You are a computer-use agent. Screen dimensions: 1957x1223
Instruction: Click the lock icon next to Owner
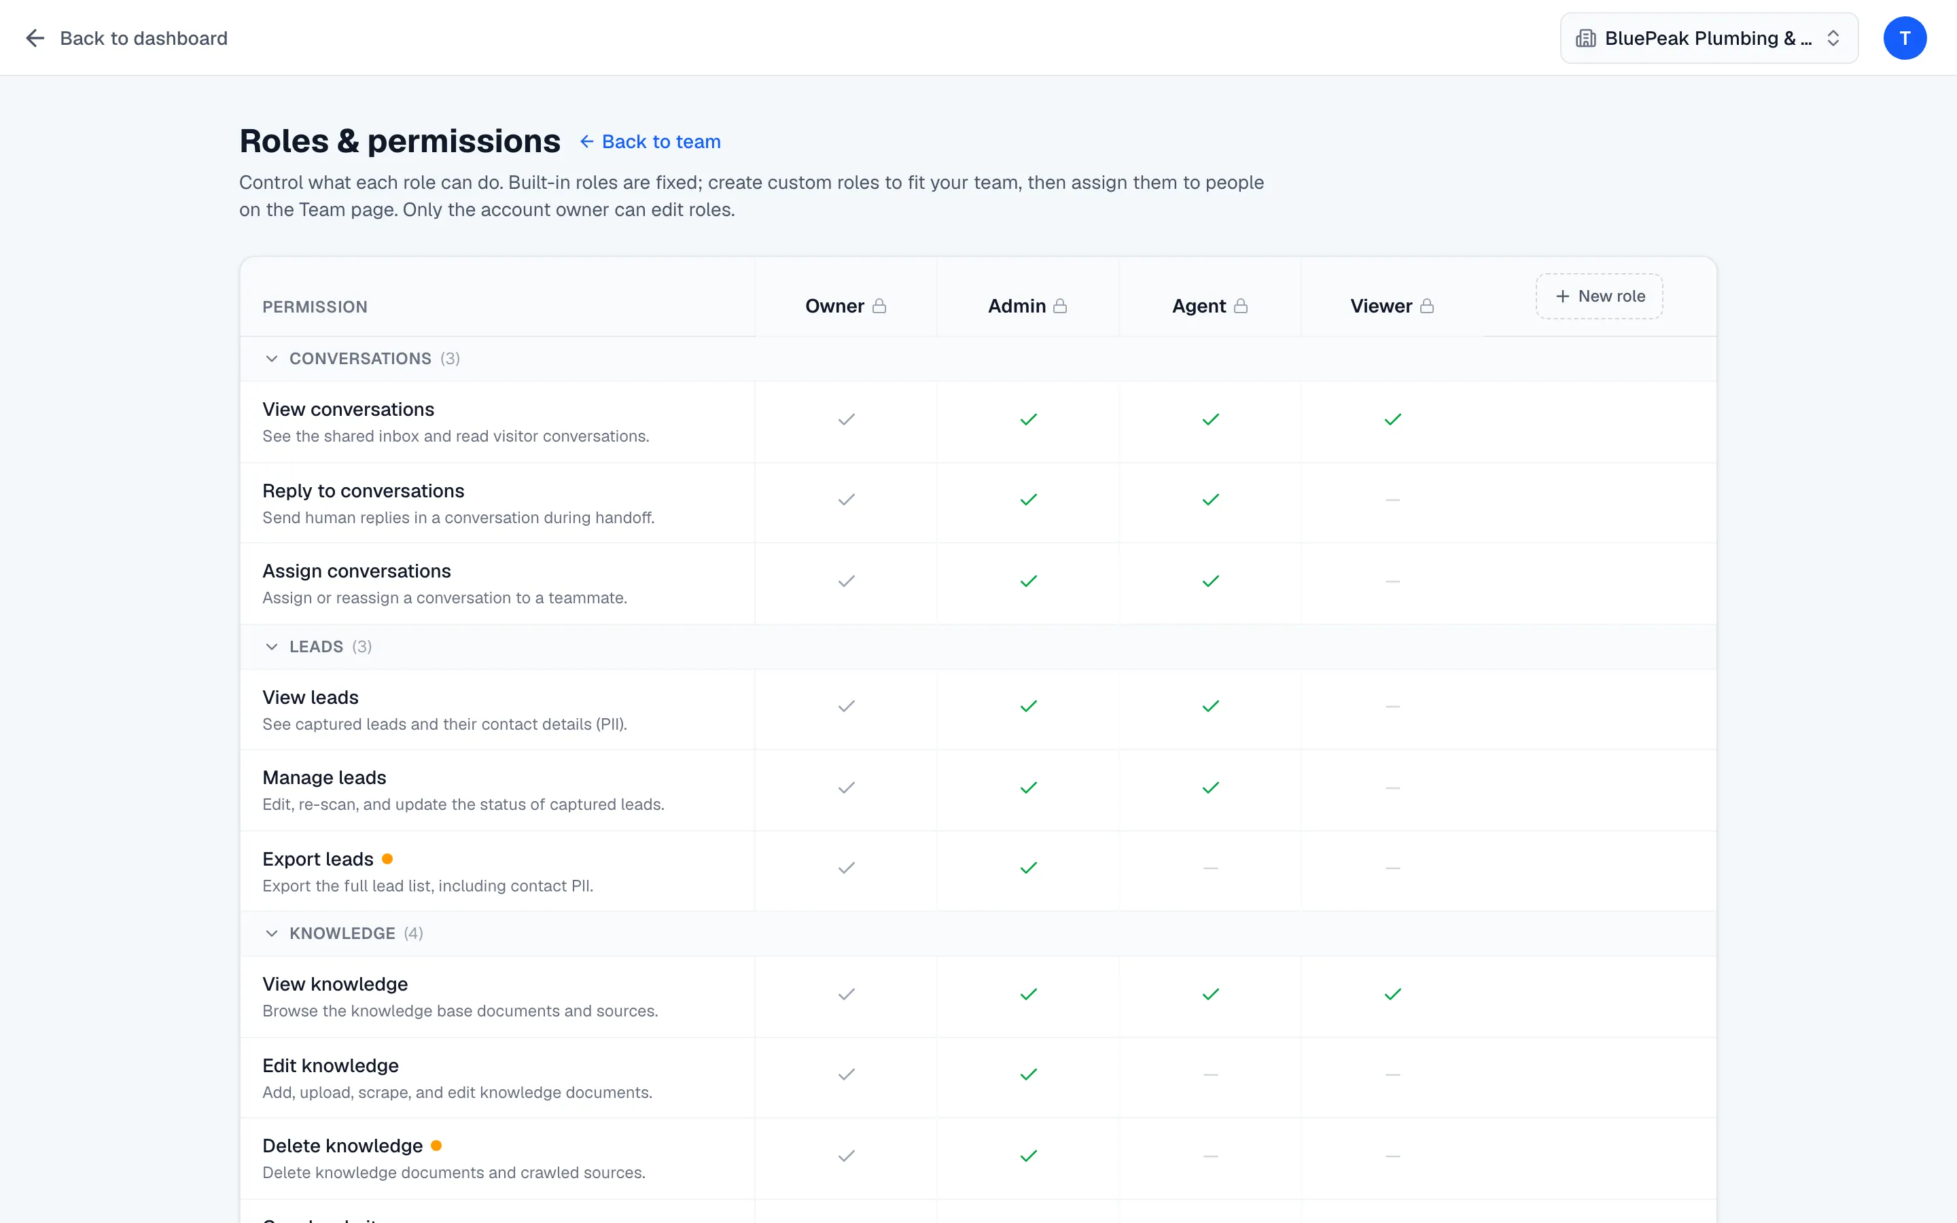[x=879, y=306]
